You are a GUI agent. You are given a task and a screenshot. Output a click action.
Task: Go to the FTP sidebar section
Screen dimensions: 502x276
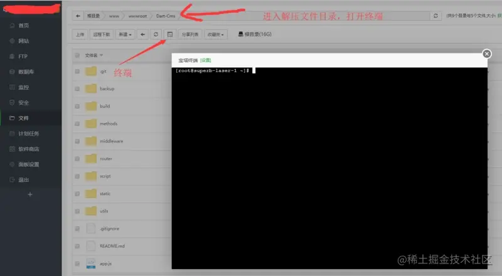23,56
